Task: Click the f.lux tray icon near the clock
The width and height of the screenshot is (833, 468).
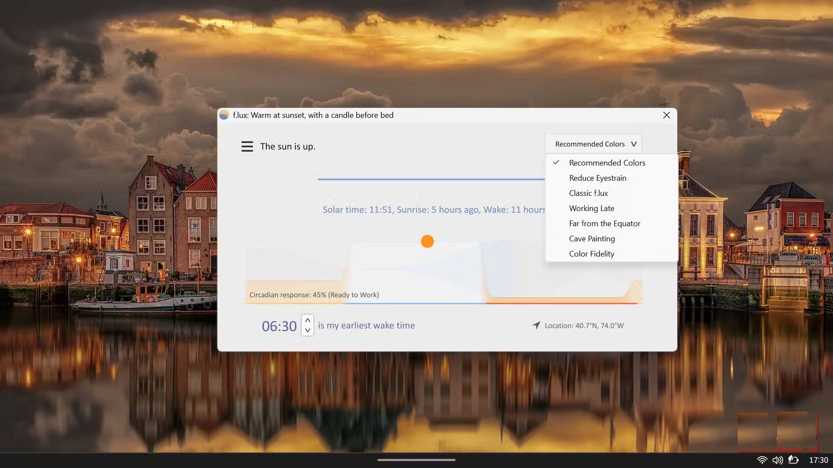Action: 794,460
